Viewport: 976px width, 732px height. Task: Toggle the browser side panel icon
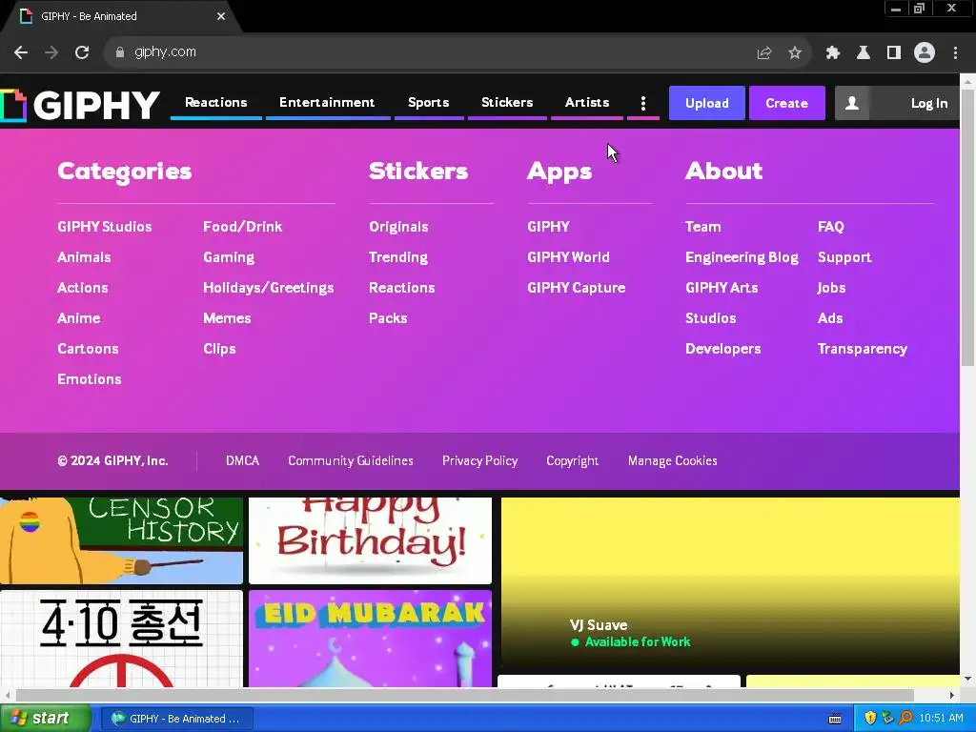(894, 53)
